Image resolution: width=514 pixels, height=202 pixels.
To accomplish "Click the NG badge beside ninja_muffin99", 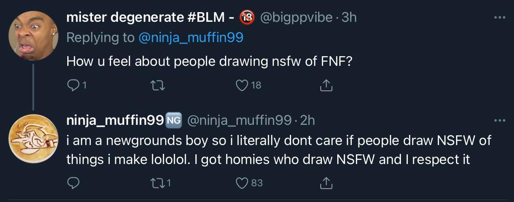I will pos(174,120).
